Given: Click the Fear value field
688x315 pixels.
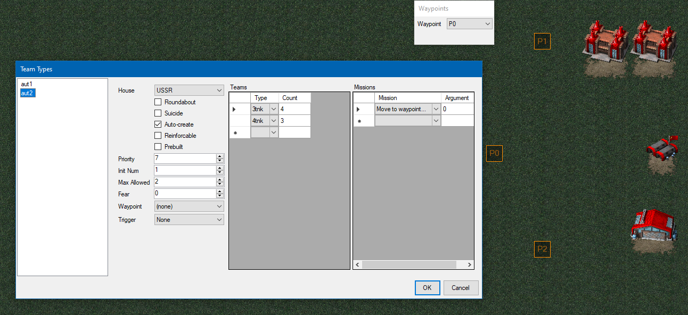Looking at the screenshot, I should click(x=185, y=194).
